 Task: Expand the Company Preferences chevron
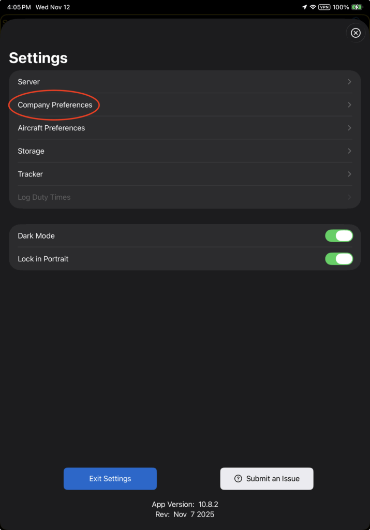coord(349,105)
